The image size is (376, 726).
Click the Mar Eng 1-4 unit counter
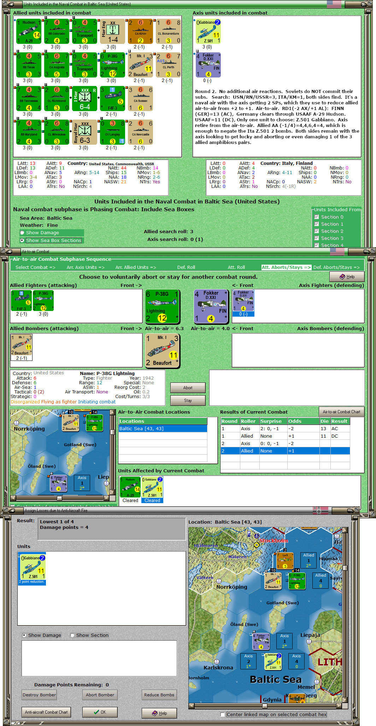coord(112,31)
